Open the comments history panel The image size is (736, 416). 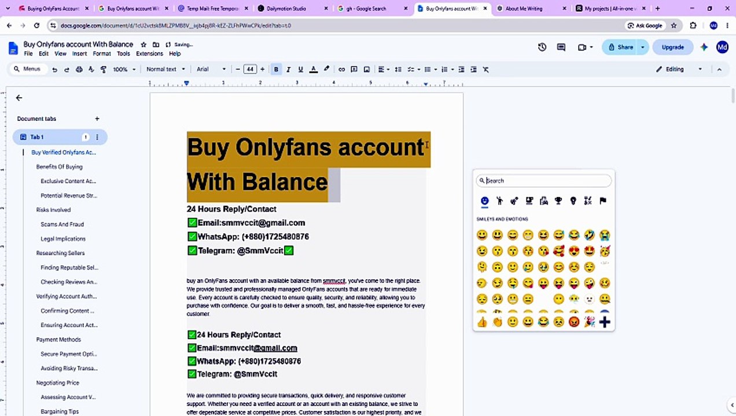pyautogui.click(x=561, y=47)
